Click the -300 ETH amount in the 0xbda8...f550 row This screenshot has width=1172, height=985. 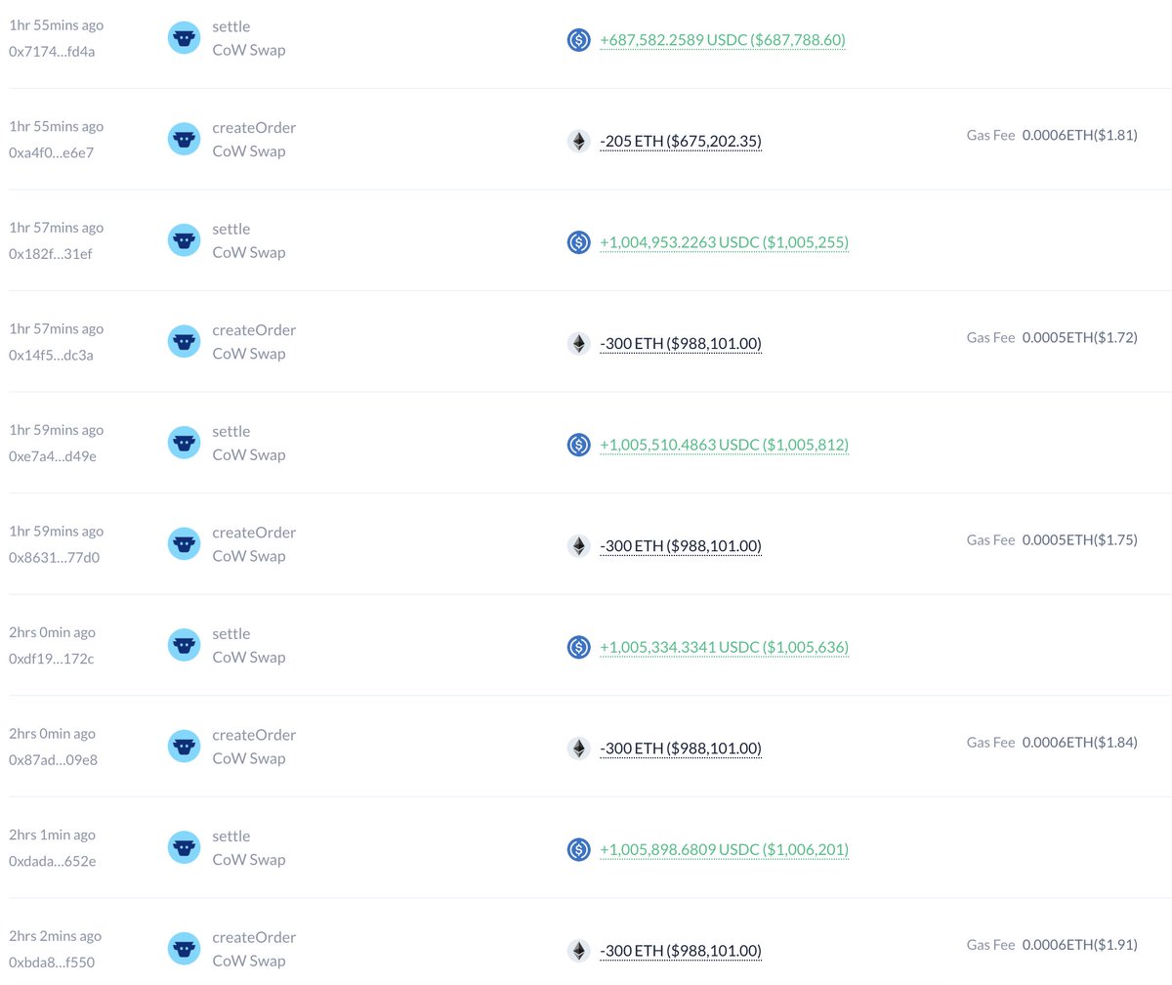tap(681, 951)
